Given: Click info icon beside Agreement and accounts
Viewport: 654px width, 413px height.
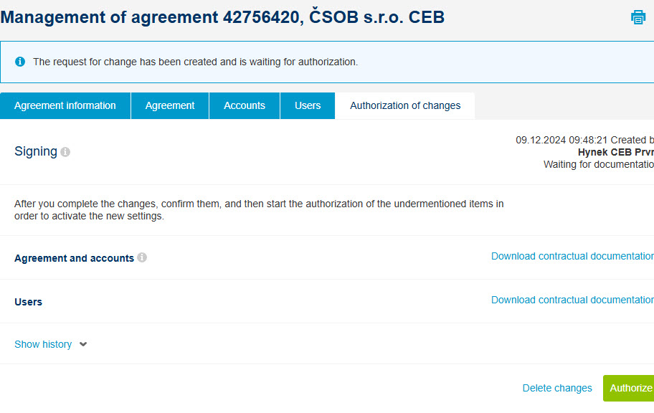Looking at the screenshot, I should pyautogui.click(x=142, y=257).
